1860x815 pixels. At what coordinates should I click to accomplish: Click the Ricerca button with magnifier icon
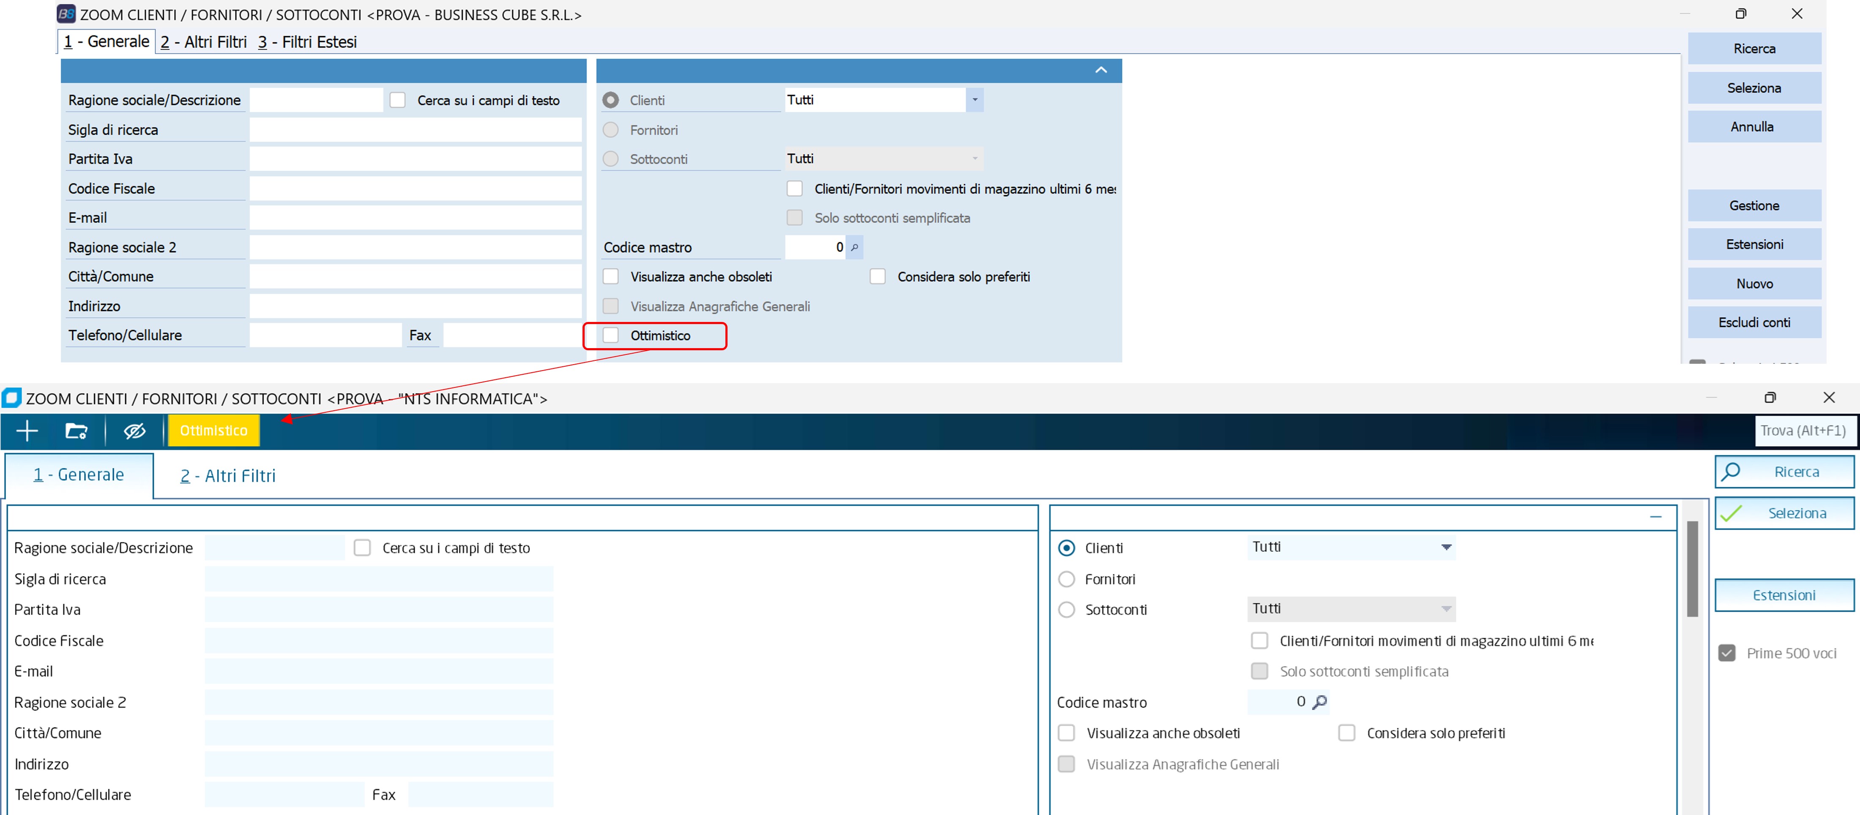point(1783,472)
